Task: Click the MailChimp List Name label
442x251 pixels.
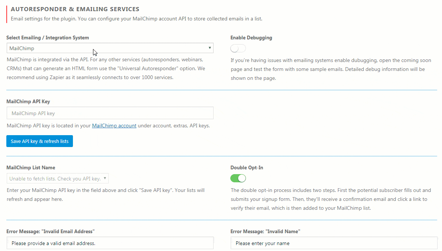Action: click(31, 168)
